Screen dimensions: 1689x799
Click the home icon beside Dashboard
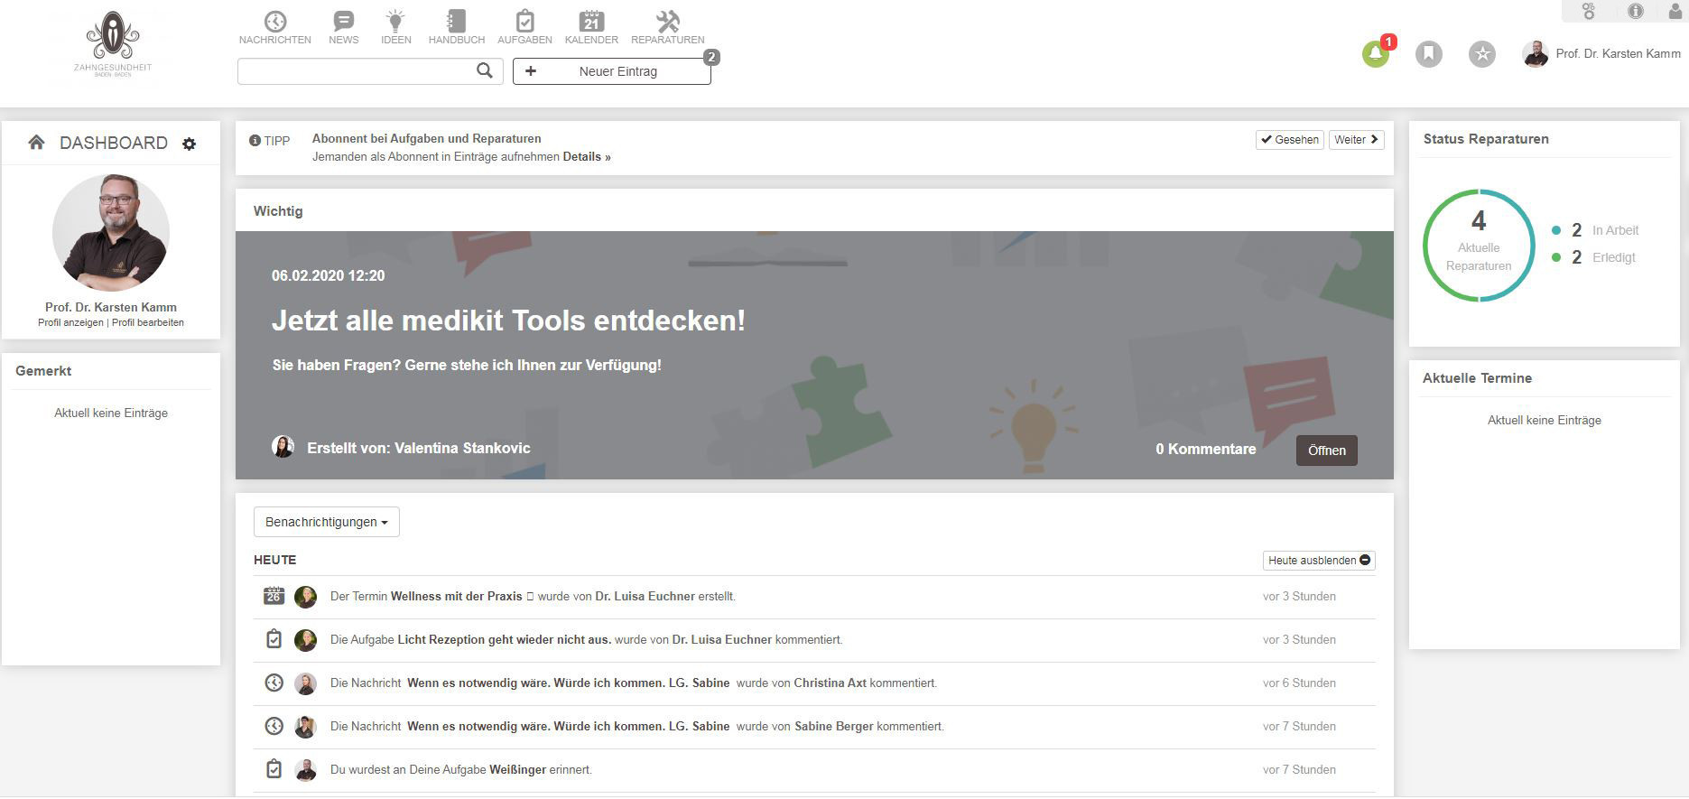point(36,143)
